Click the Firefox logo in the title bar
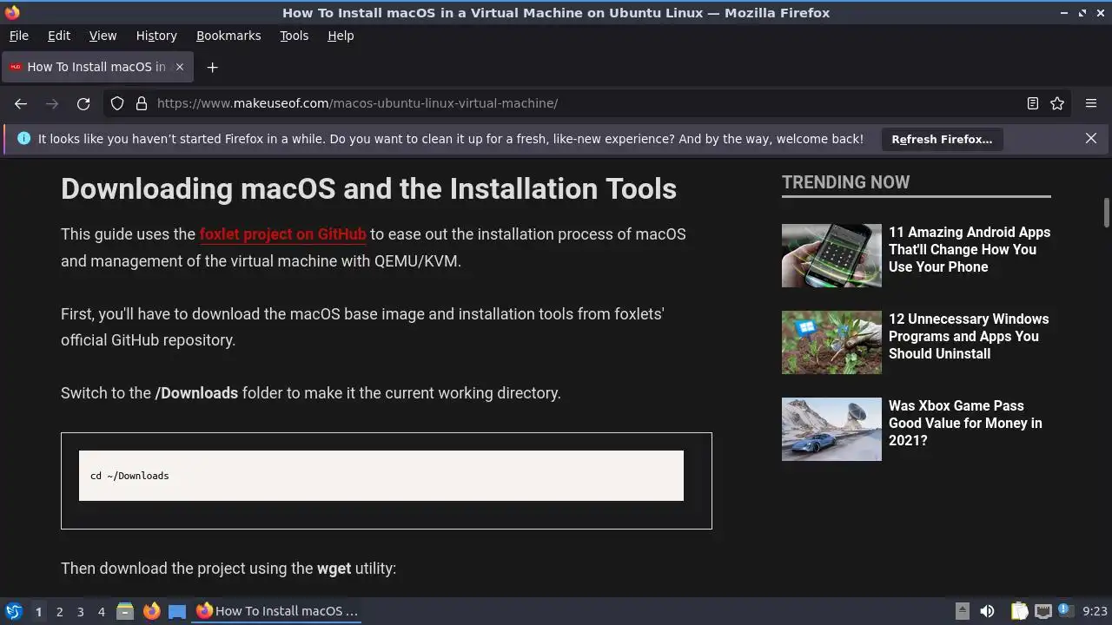The width and height of the screenshot is (1112, 625). point(12,12)
